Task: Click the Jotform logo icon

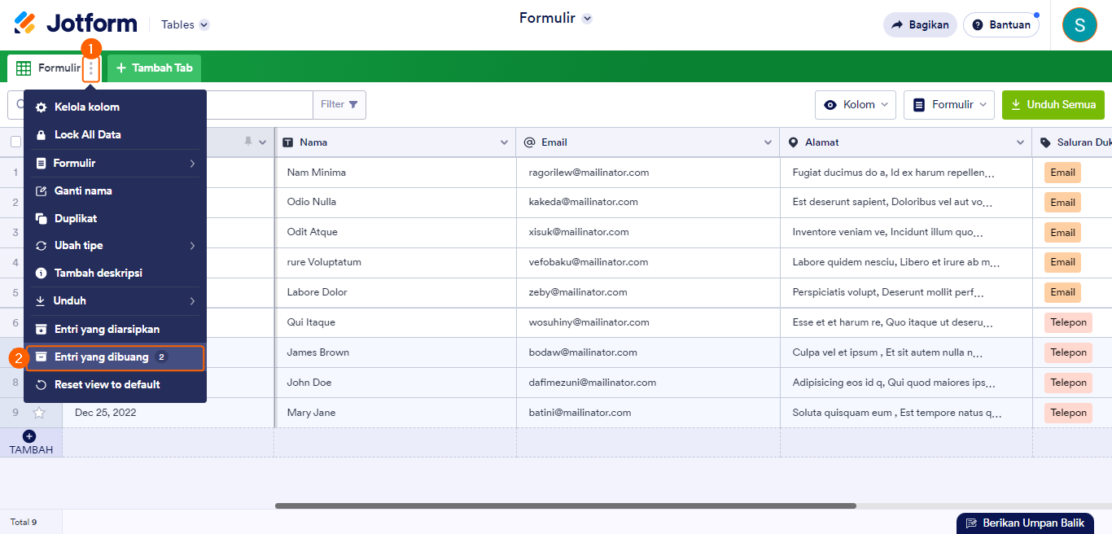Action: click(25, 23)
